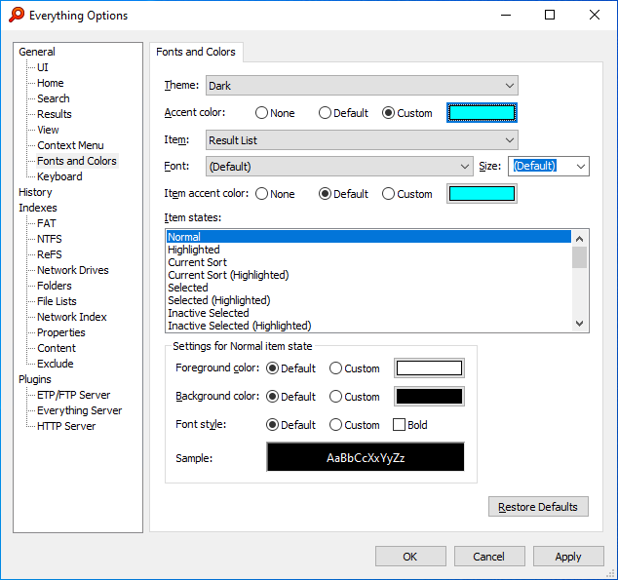Open the Properties index page

(x=61, y=332)
